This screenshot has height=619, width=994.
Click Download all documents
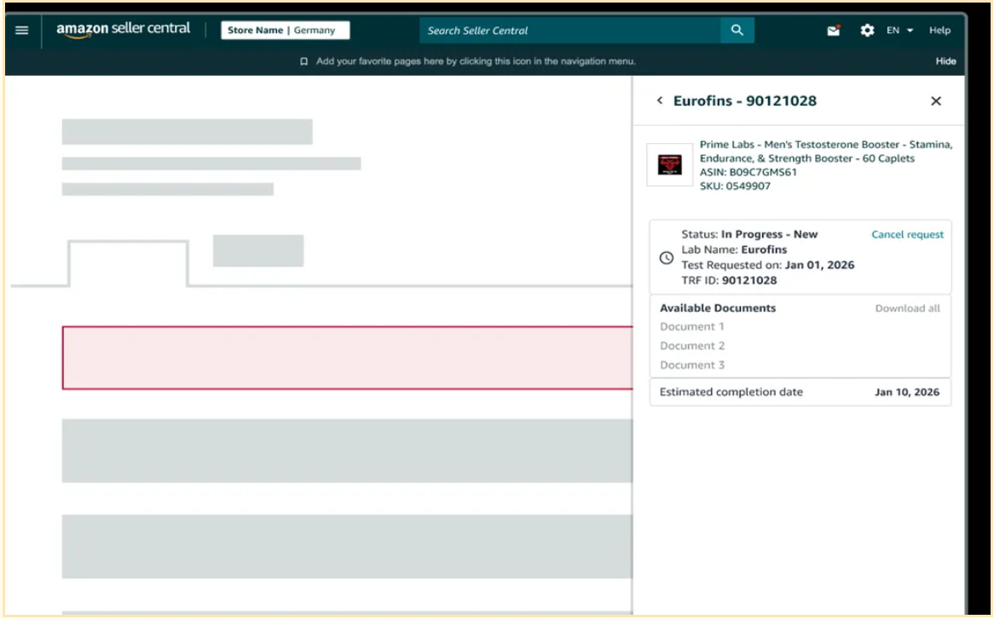click(x=907, y=308)
